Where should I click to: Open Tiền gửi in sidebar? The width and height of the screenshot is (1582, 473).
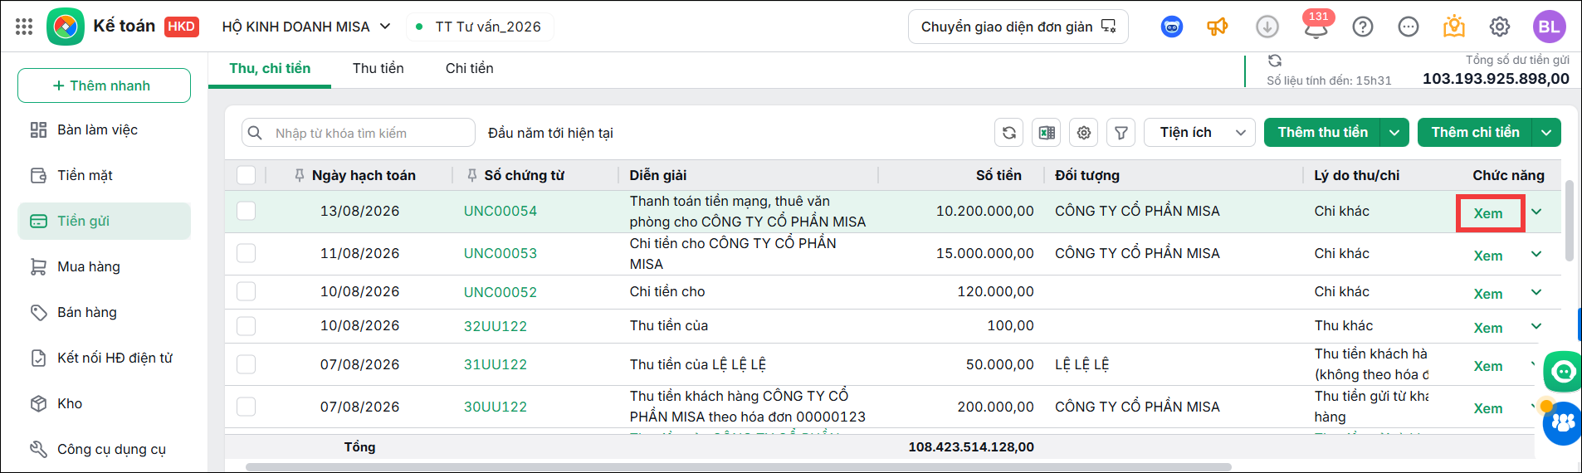105,221
